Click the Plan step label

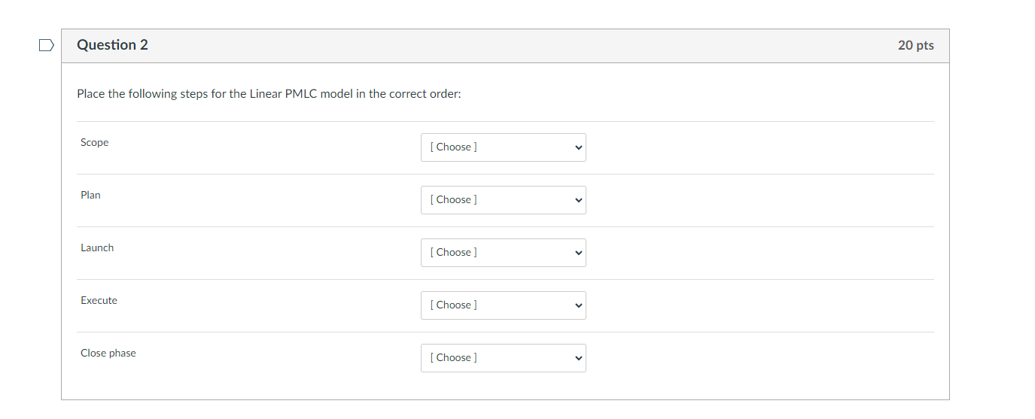pos(90,196)
